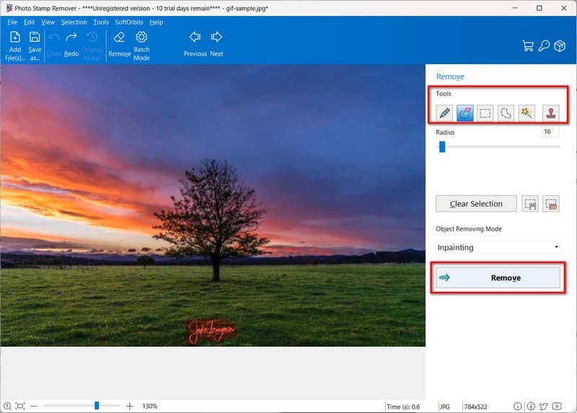Image resolution: width=577 pixels, height=413 pixels.
Task: Open the Help menu
Action: [157, 22]
